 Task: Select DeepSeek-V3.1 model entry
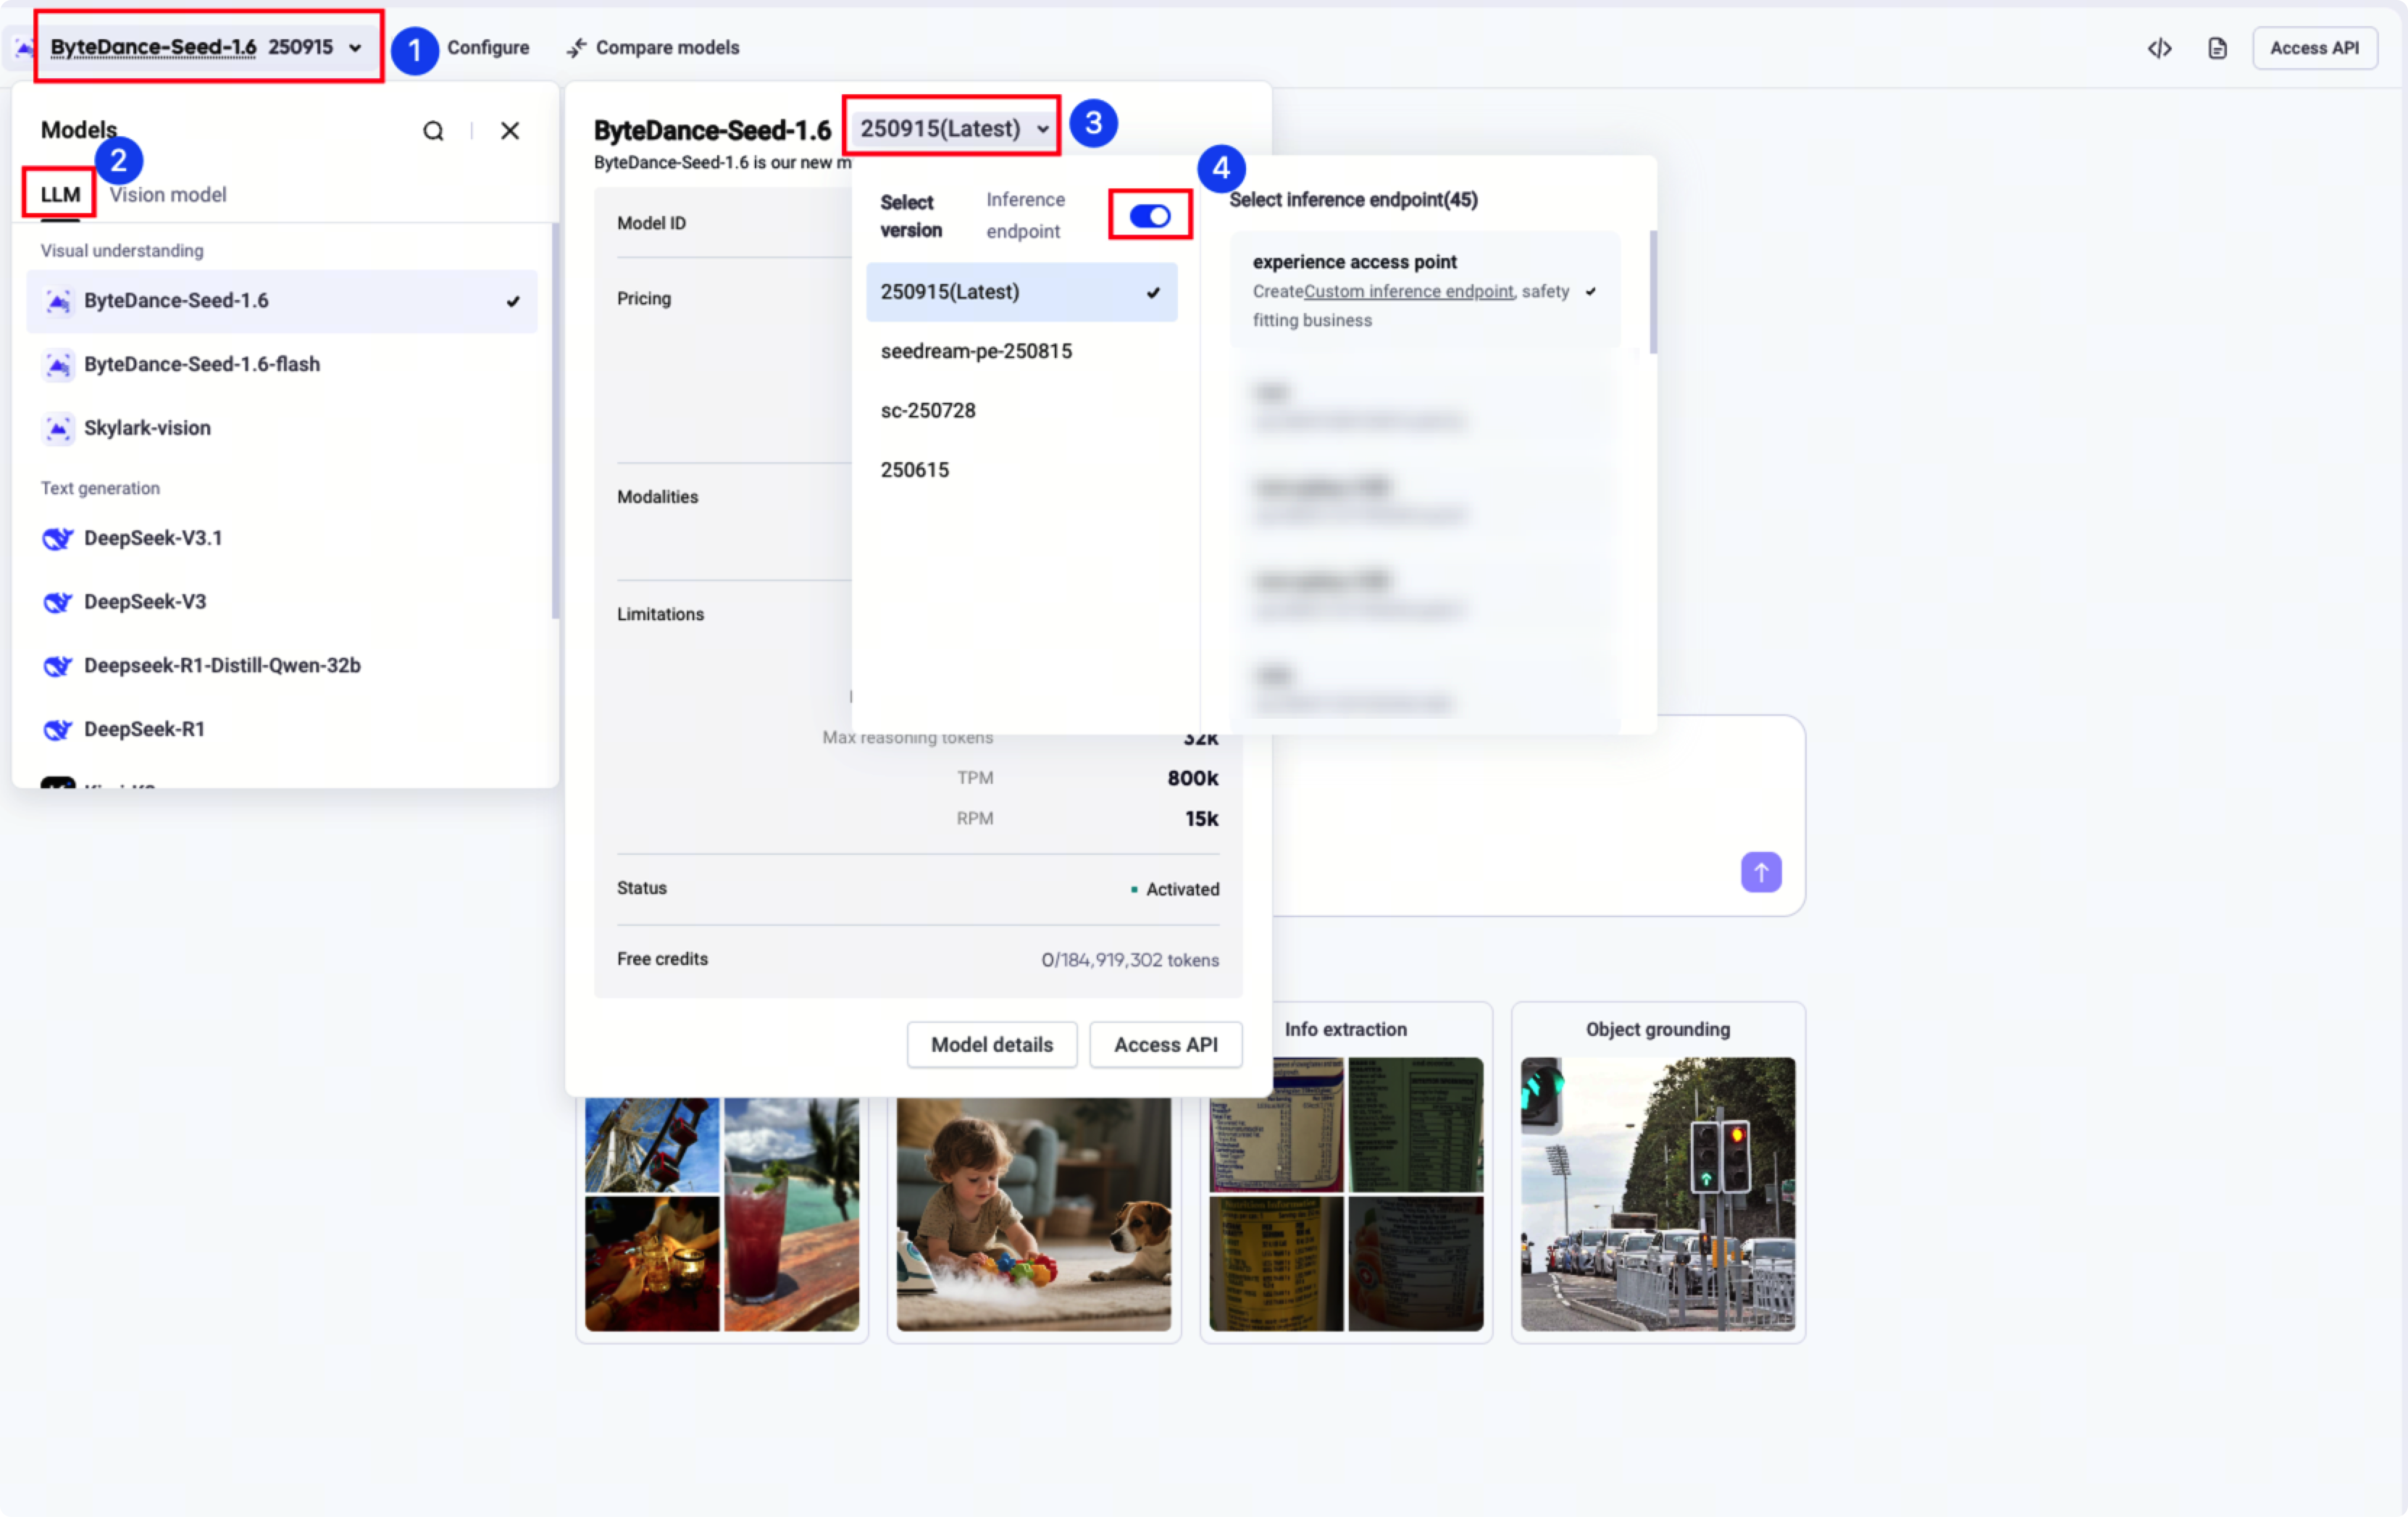point(153,538)
